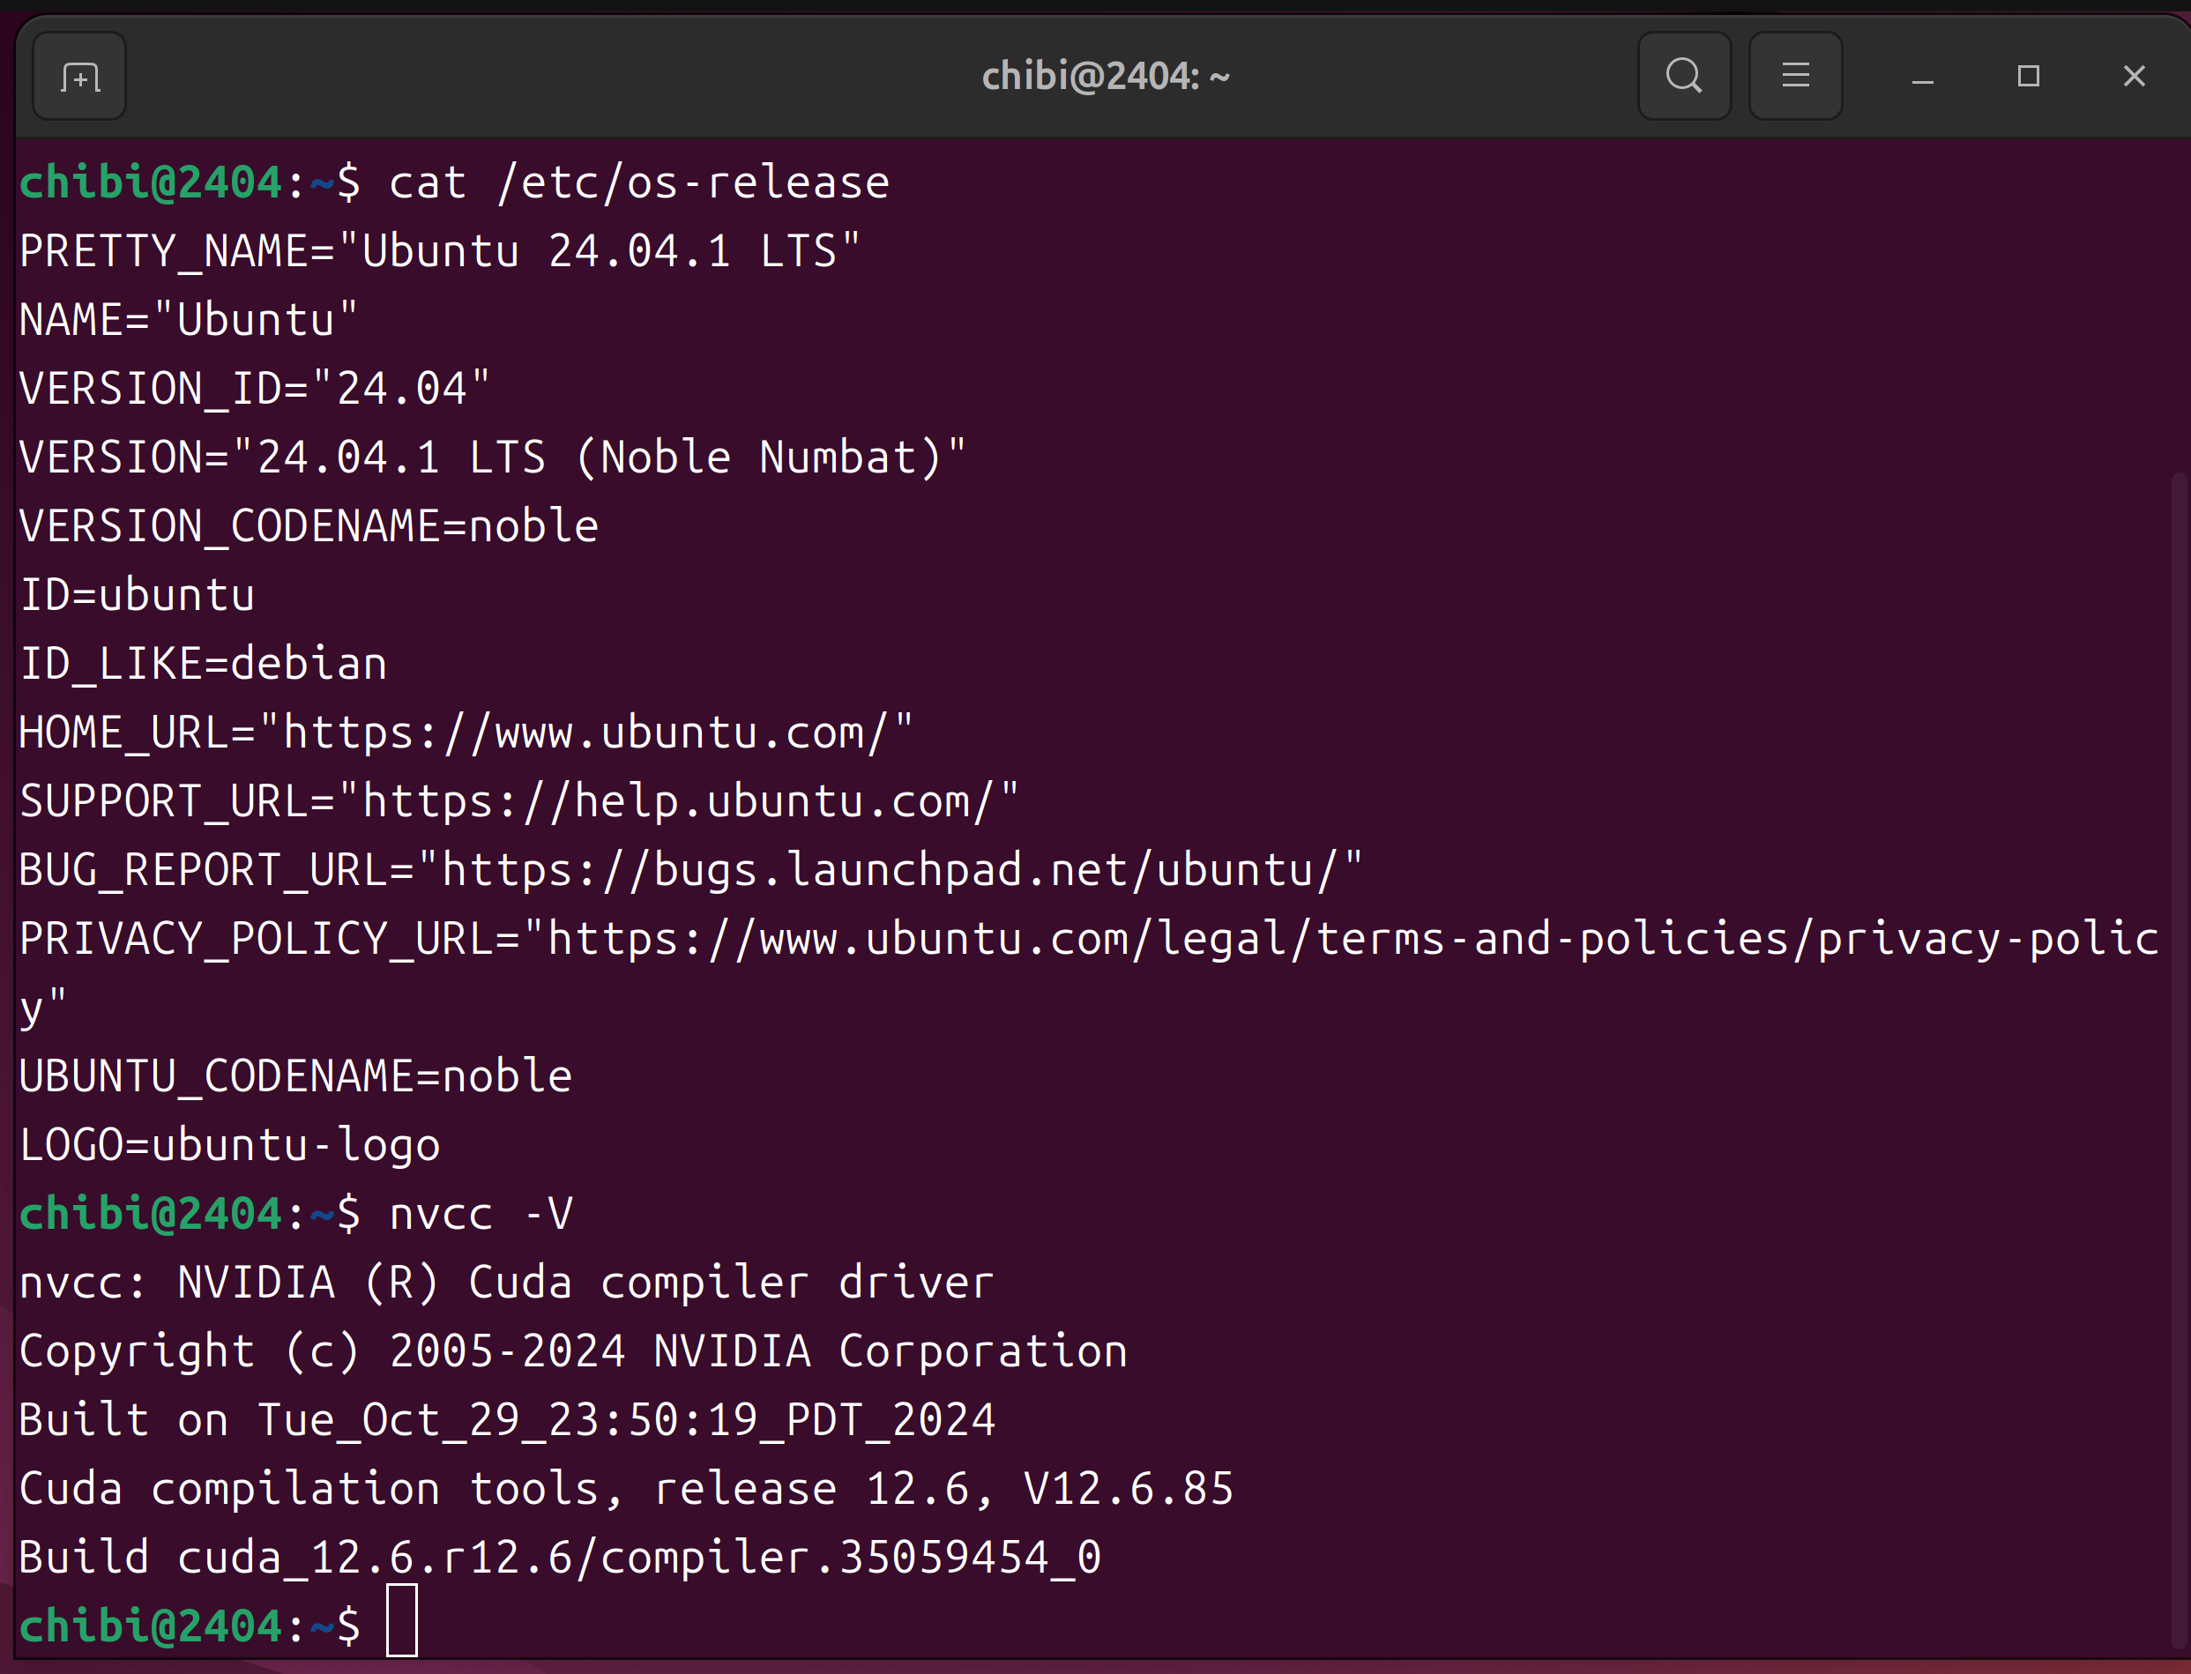The width and height of the screenshot is (2191, 1674).
Task: Open the https://help.ubuntu.com/ support link
Action: coord(677,802)
